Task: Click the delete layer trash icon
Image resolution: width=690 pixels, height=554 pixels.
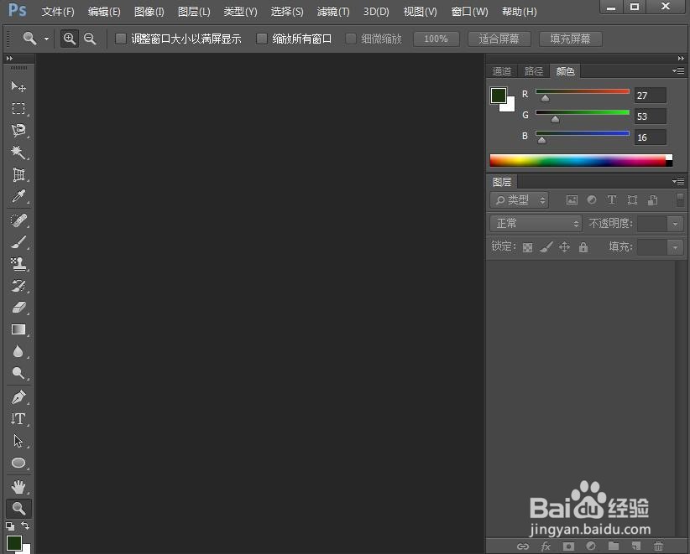Action: [658, 546]
